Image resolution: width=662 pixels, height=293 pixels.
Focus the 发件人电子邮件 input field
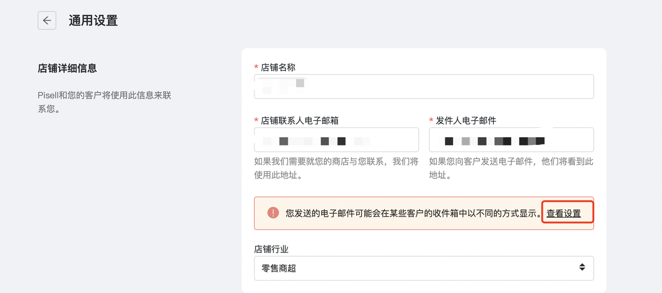tap(511, 140)
